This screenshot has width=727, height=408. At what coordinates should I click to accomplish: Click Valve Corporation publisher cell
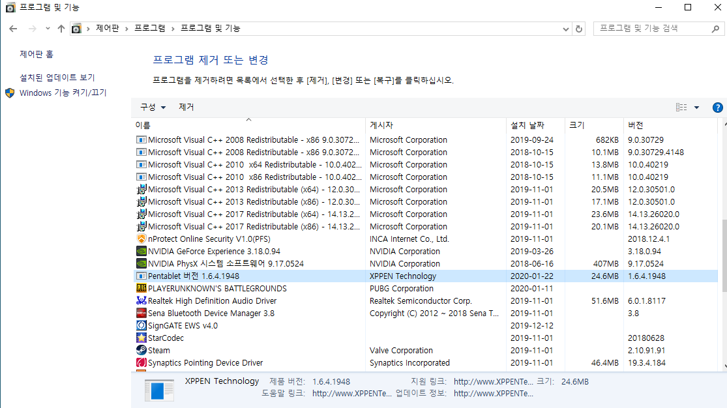401,351
